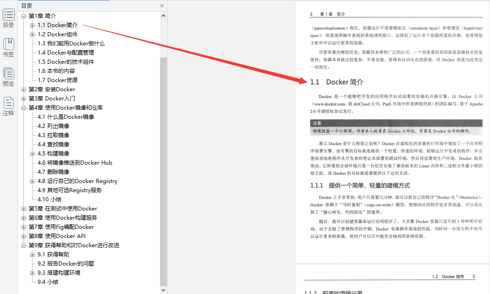Collapse the 第1章 简介 chapter
This screenshot has height=294, width=490.
pos(23,16)
